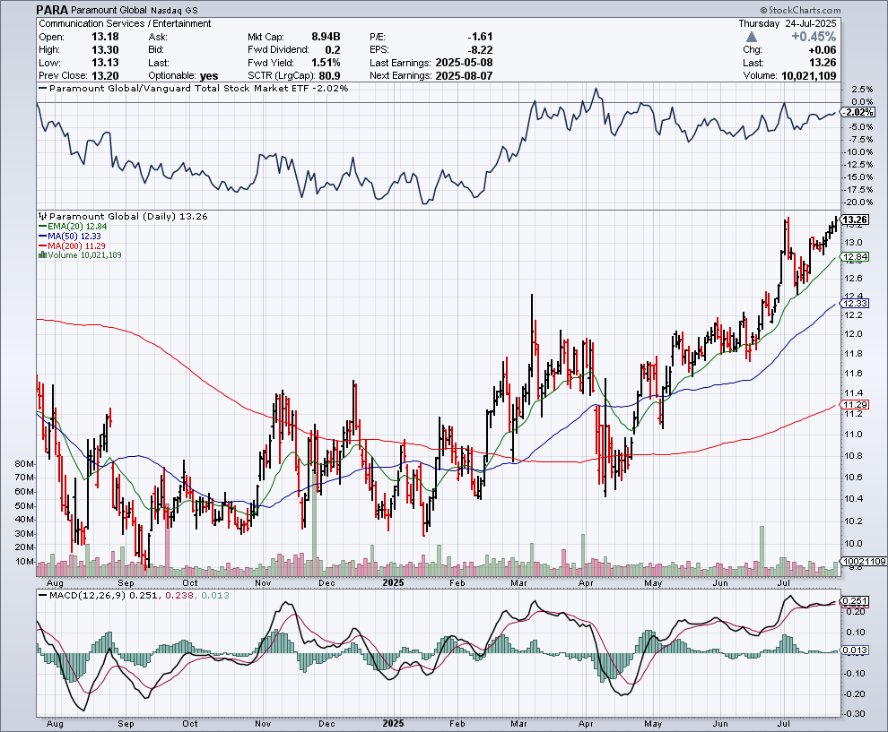Click the Chg value +0.06
This screenshot has width=888, height=732.
(821, 50)
